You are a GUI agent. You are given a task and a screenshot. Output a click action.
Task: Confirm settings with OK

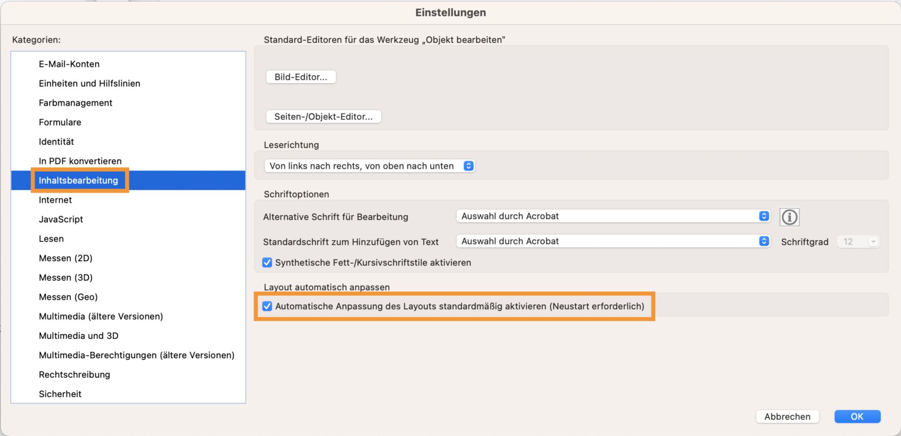tap(857, 416)
